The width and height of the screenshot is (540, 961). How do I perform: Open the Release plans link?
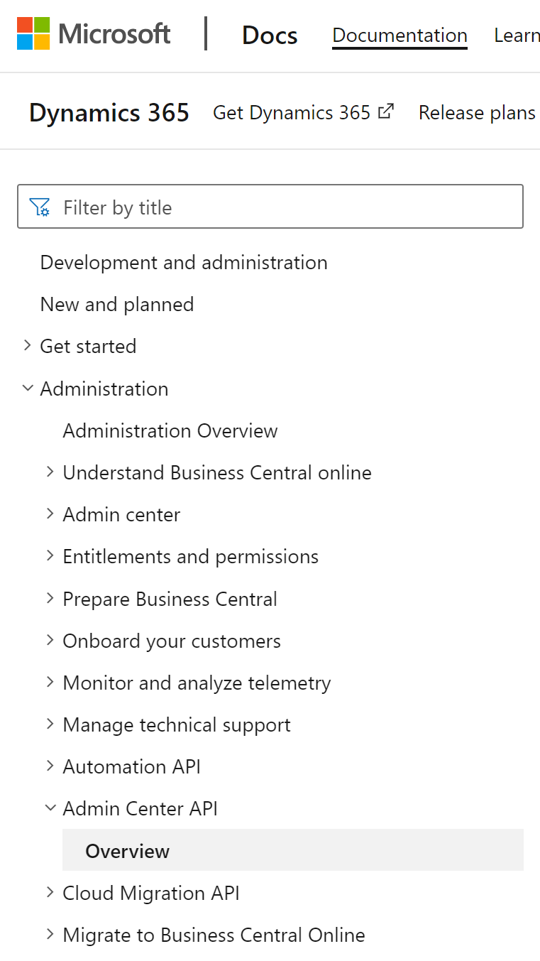point(476,112)
